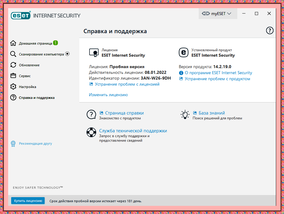Click the magnifier icon for Сканирование компьютера
The width and height of the screenshot is (284, 214).
coord(13,54)
